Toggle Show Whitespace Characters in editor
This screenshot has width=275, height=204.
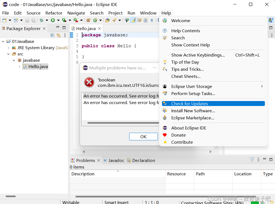(152, 20)
